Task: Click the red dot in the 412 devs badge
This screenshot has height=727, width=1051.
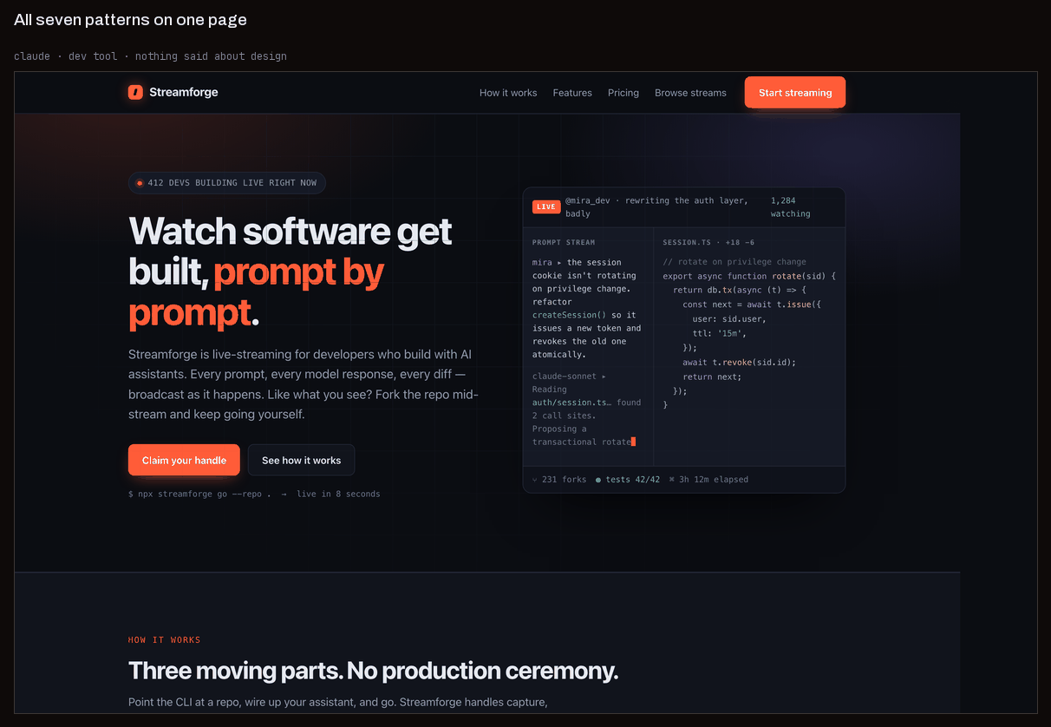Action: 140,183
